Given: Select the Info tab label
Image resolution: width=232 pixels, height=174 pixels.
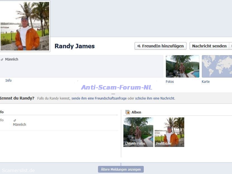Looking at the screenshot, I should point(8,81).
